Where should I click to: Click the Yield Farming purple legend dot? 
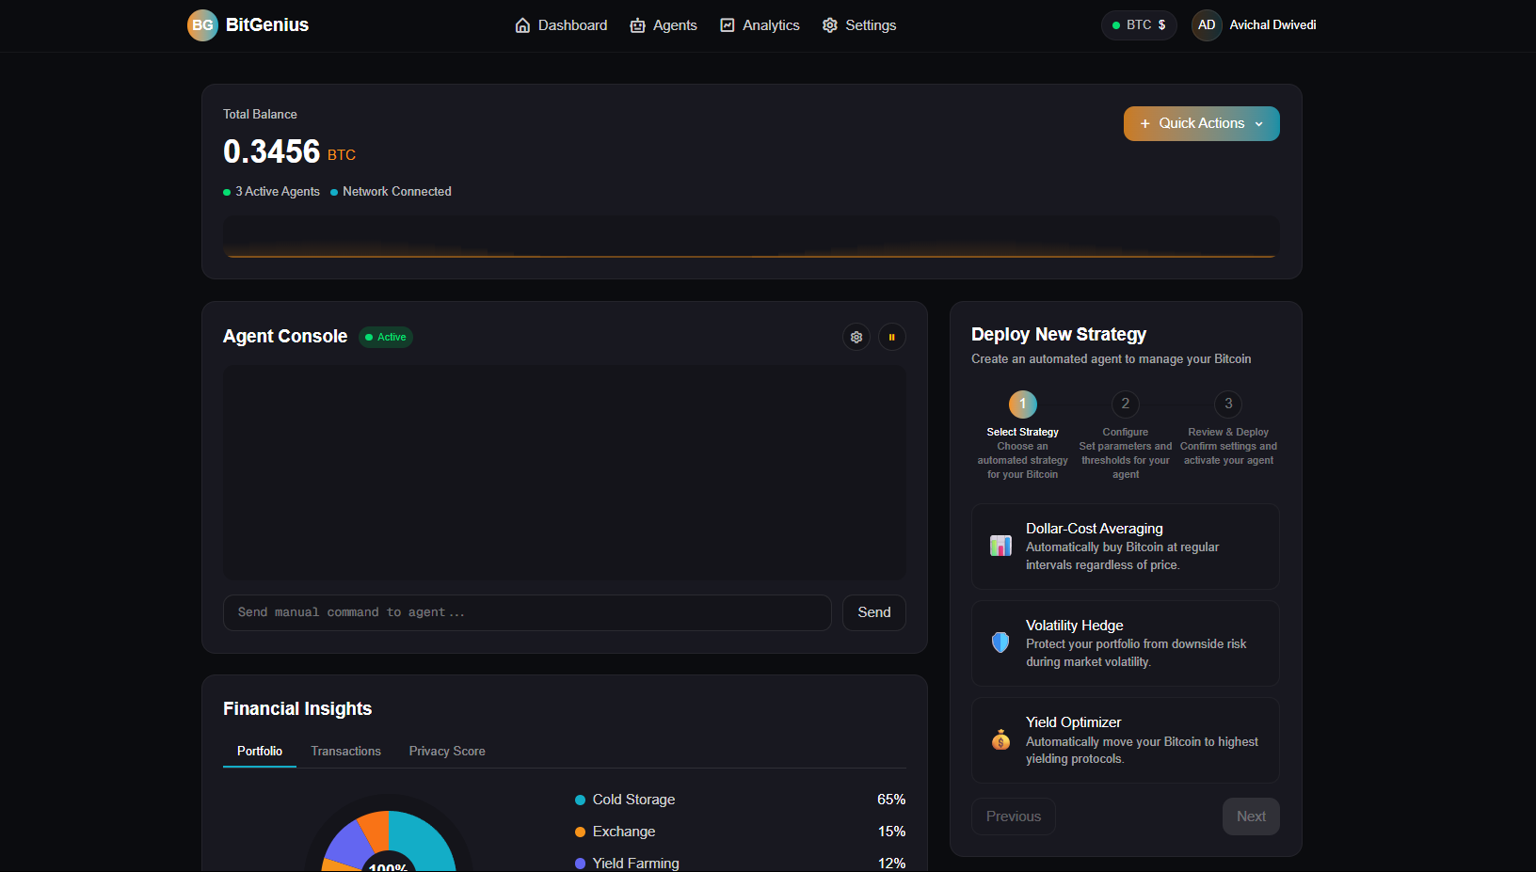[580, 864]
